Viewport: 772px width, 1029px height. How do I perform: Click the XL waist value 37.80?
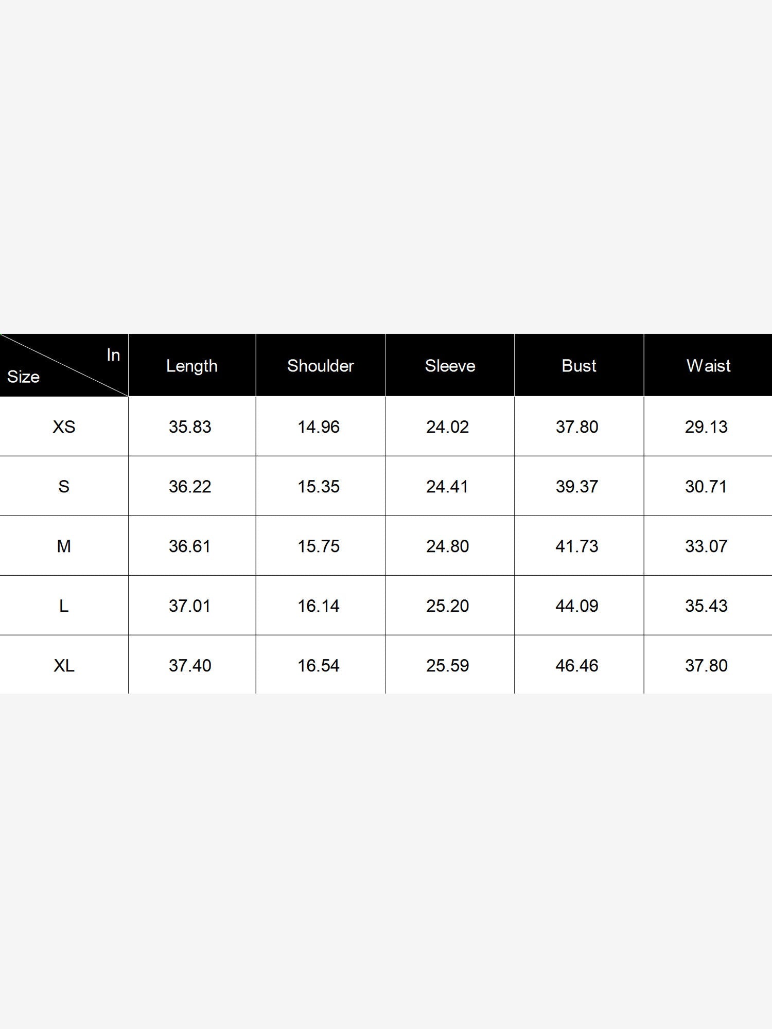click(x=706, y=665)
